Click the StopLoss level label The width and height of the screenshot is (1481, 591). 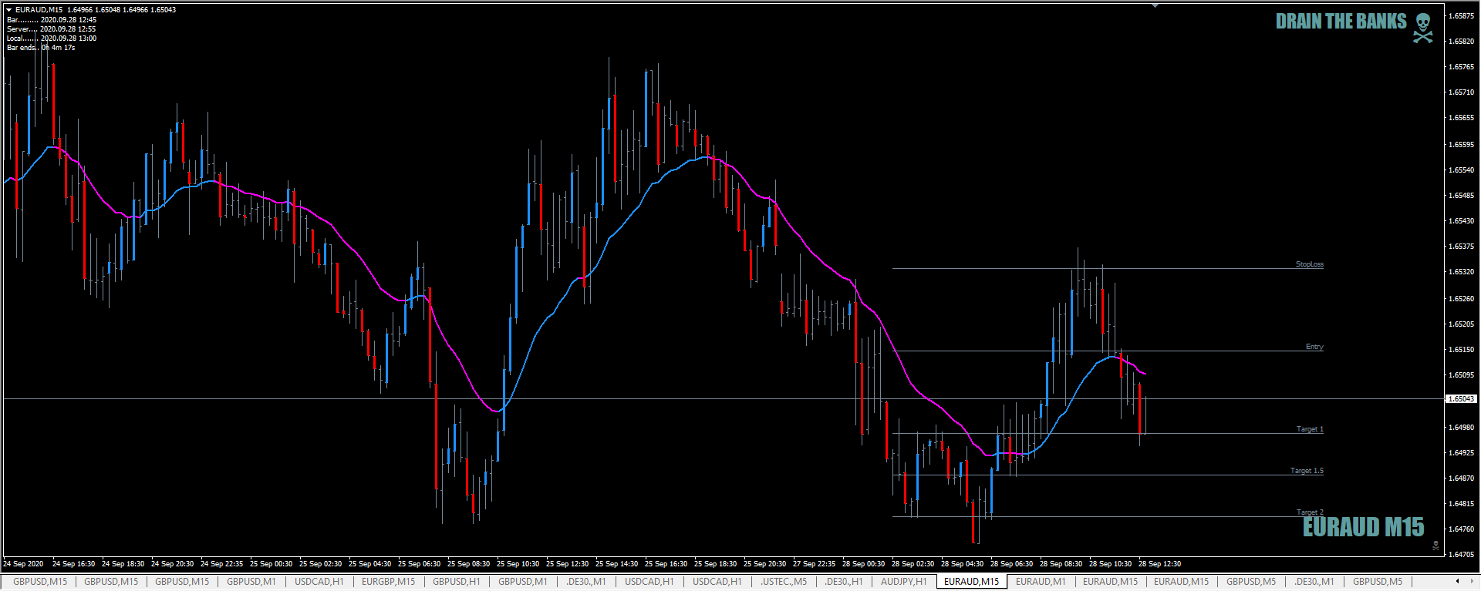pos(1309,264)
